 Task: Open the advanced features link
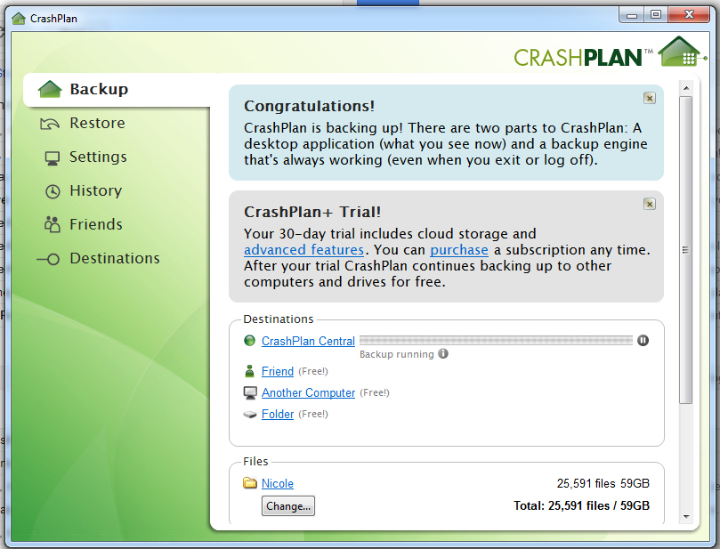point(303,250)
